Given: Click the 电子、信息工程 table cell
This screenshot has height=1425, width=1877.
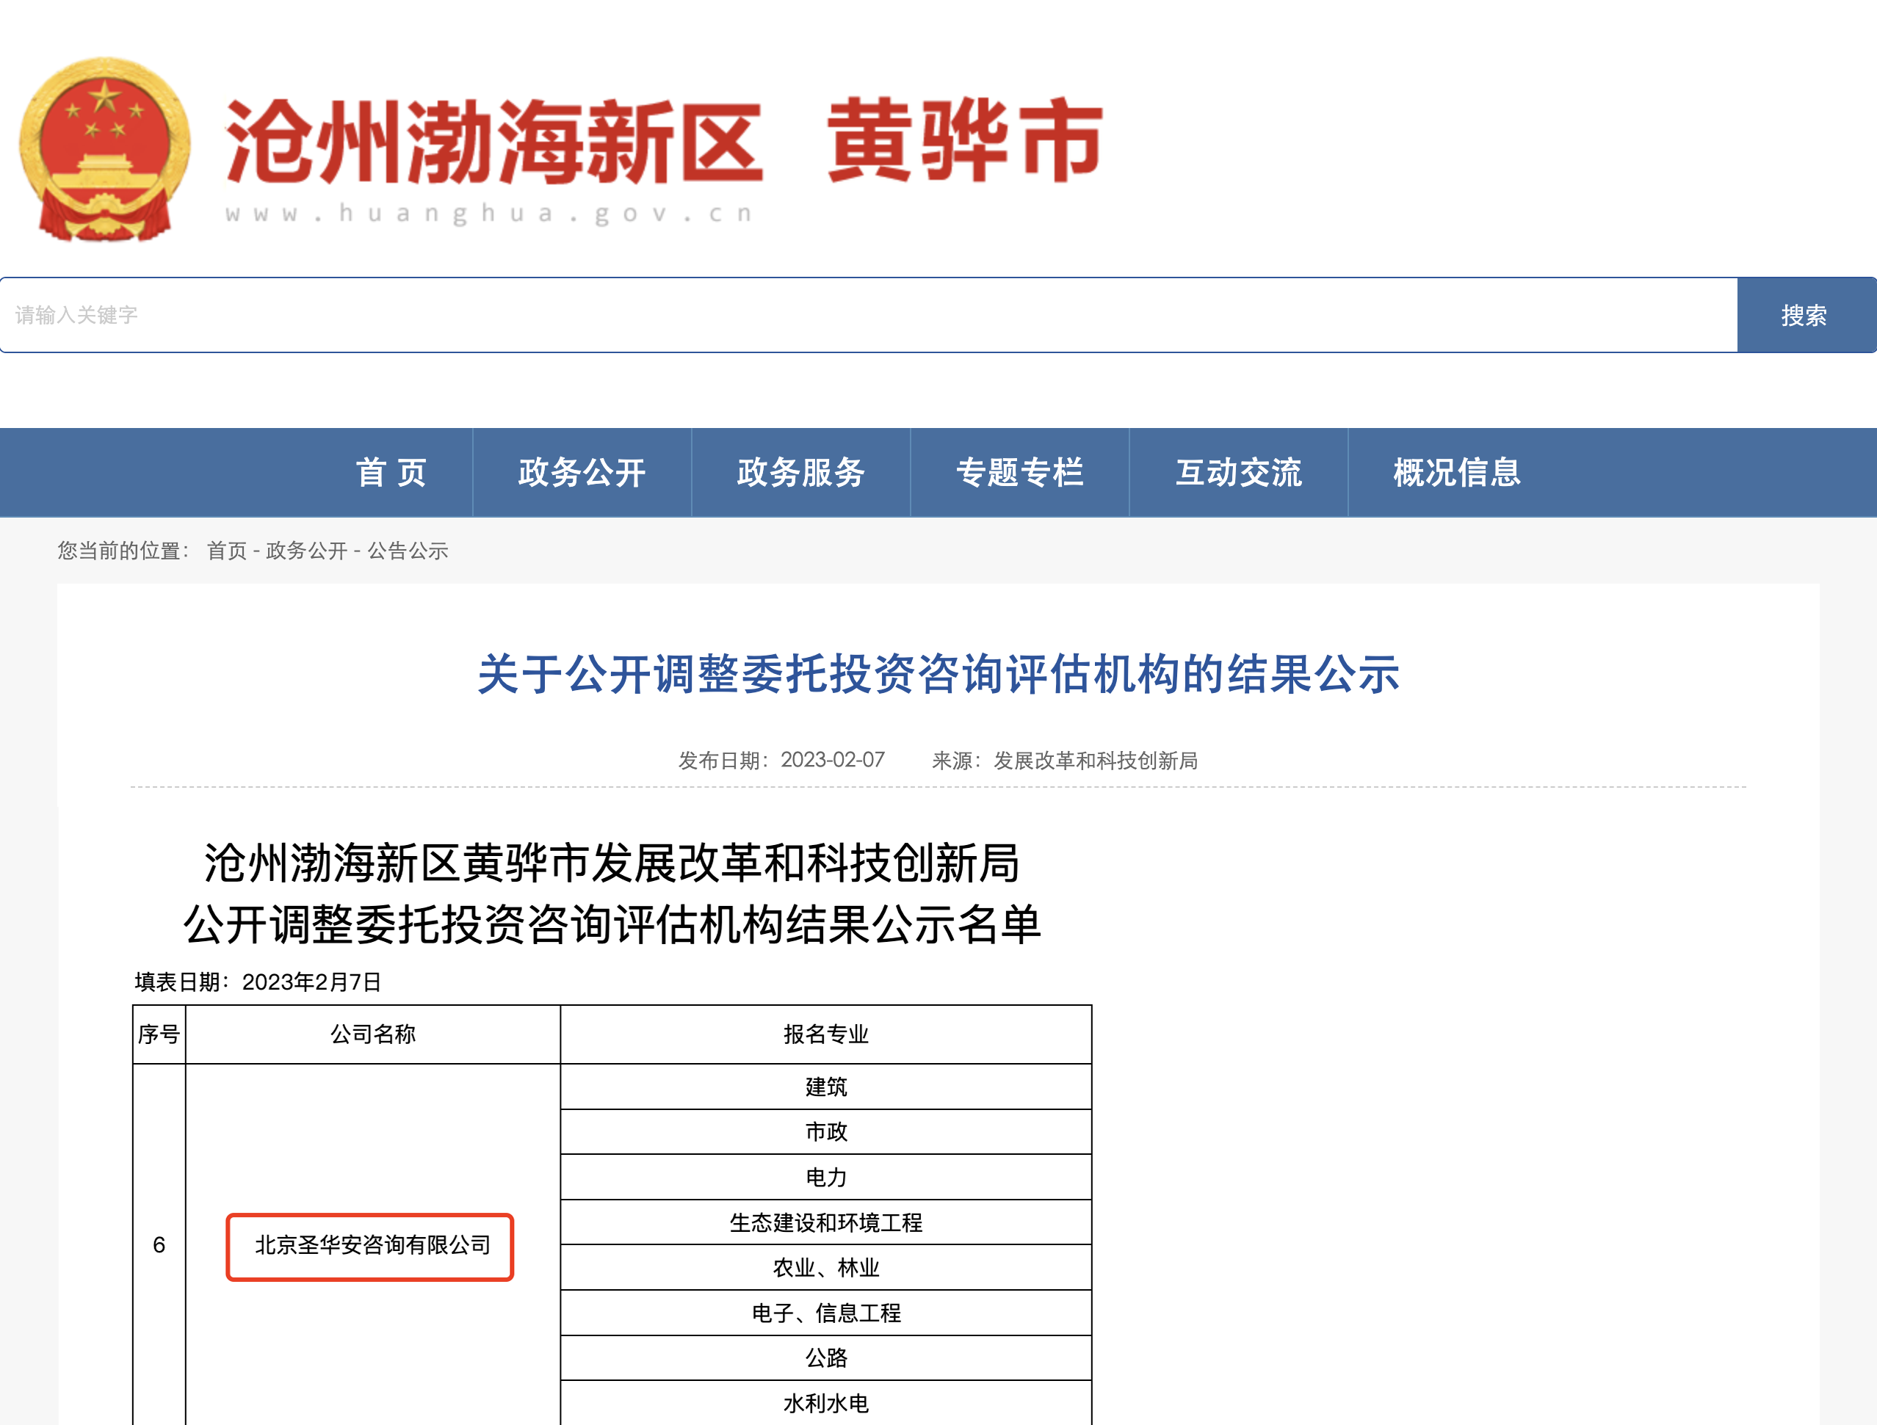Looking at the screenshot, I should [x=825, y=1313].
